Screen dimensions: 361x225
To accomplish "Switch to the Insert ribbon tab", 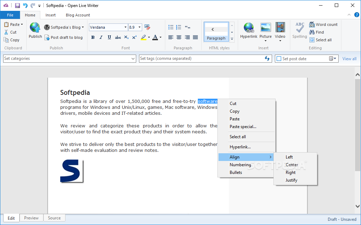I will tap(50, 15).
